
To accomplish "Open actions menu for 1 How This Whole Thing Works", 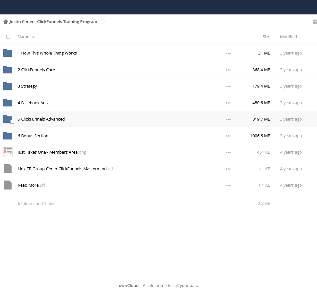I will coord(228,54).
